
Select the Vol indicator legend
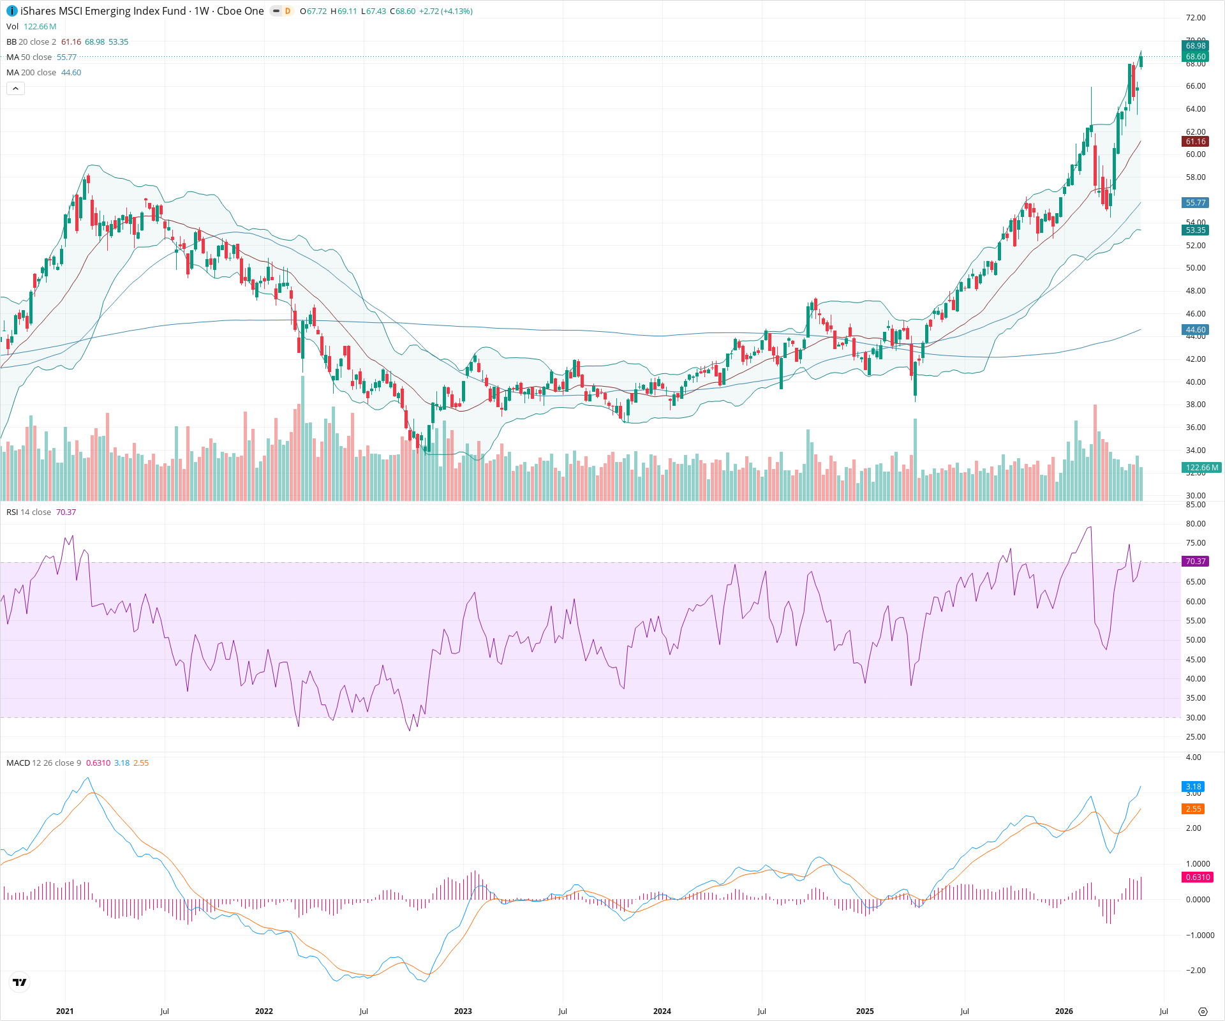click(12, 26)
